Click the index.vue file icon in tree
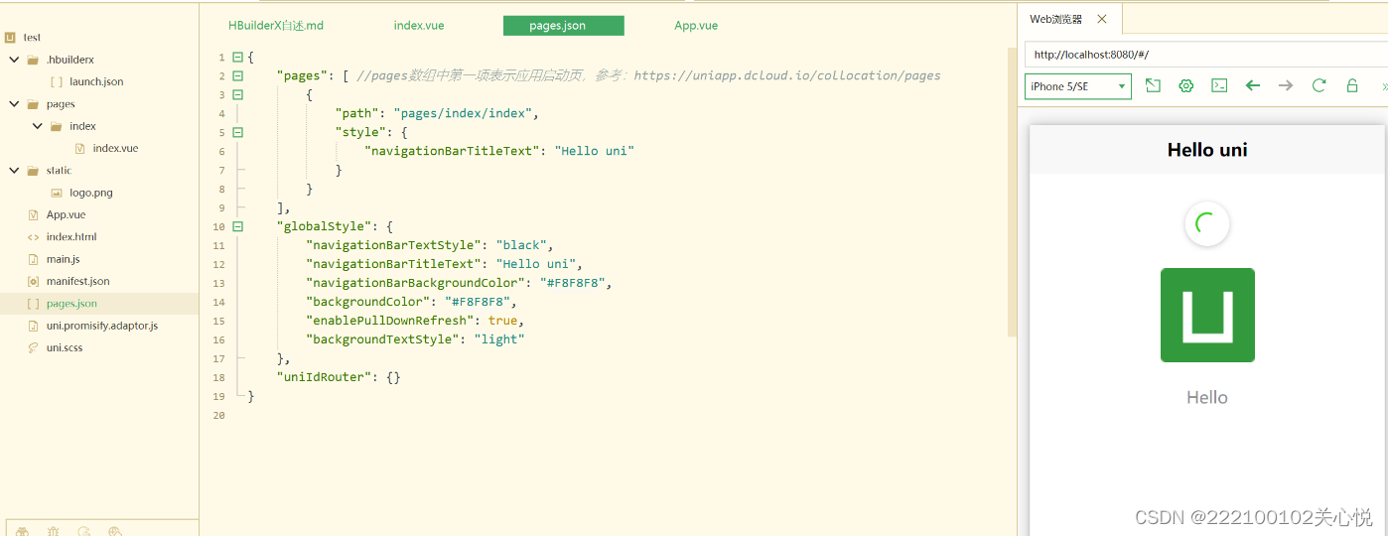1388x536 pixels. click(80, 148)
